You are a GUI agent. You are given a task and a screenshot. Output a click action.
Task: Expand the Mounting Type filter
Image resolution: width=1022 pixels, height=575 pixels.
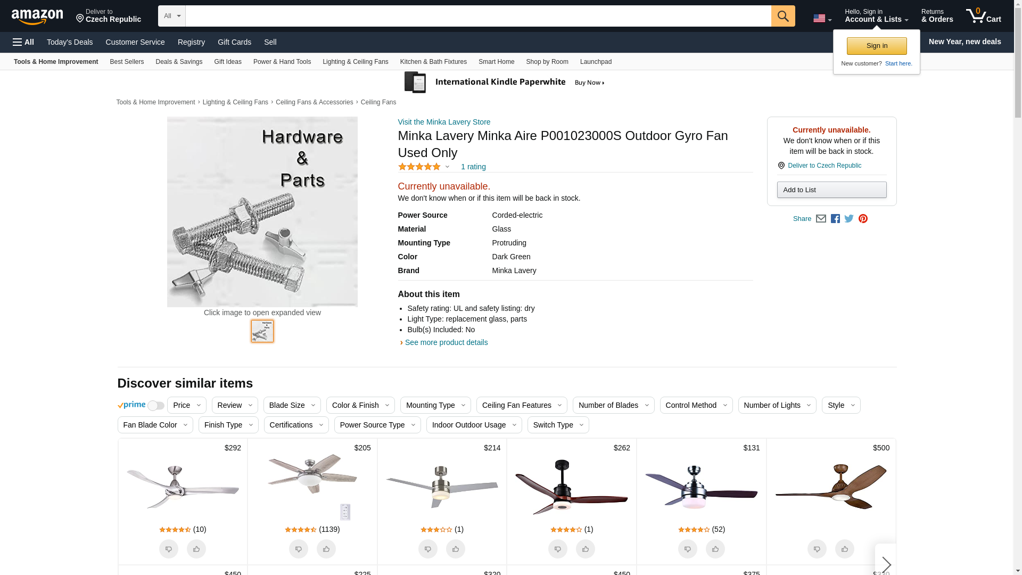point(435,405)
